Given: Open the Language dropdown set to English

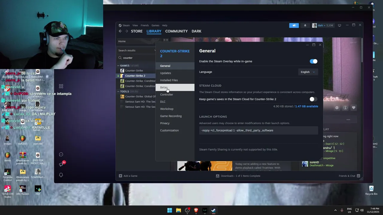Looking at the screenshot, I should click(x=308, y=72).
